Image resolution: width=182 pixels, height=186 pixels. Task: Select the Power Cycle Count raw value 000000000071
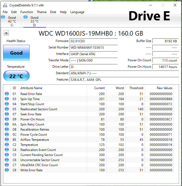click(x=161, y=135)
